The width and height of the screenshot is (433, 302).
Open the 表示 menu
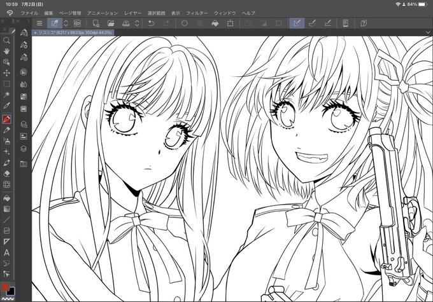176,13
